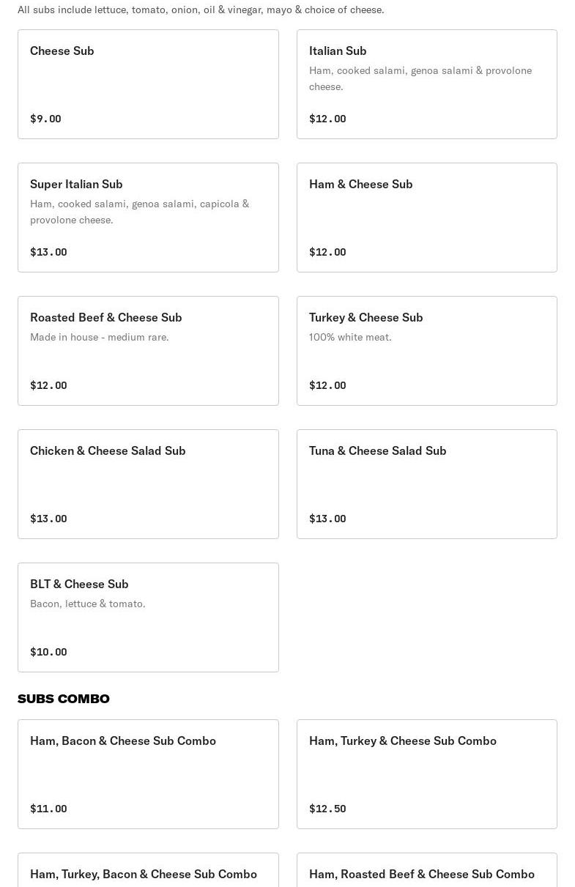
Task: Choose Ham, Roasted Beef & Cheese Sub Combo
Action: (421, 874)
